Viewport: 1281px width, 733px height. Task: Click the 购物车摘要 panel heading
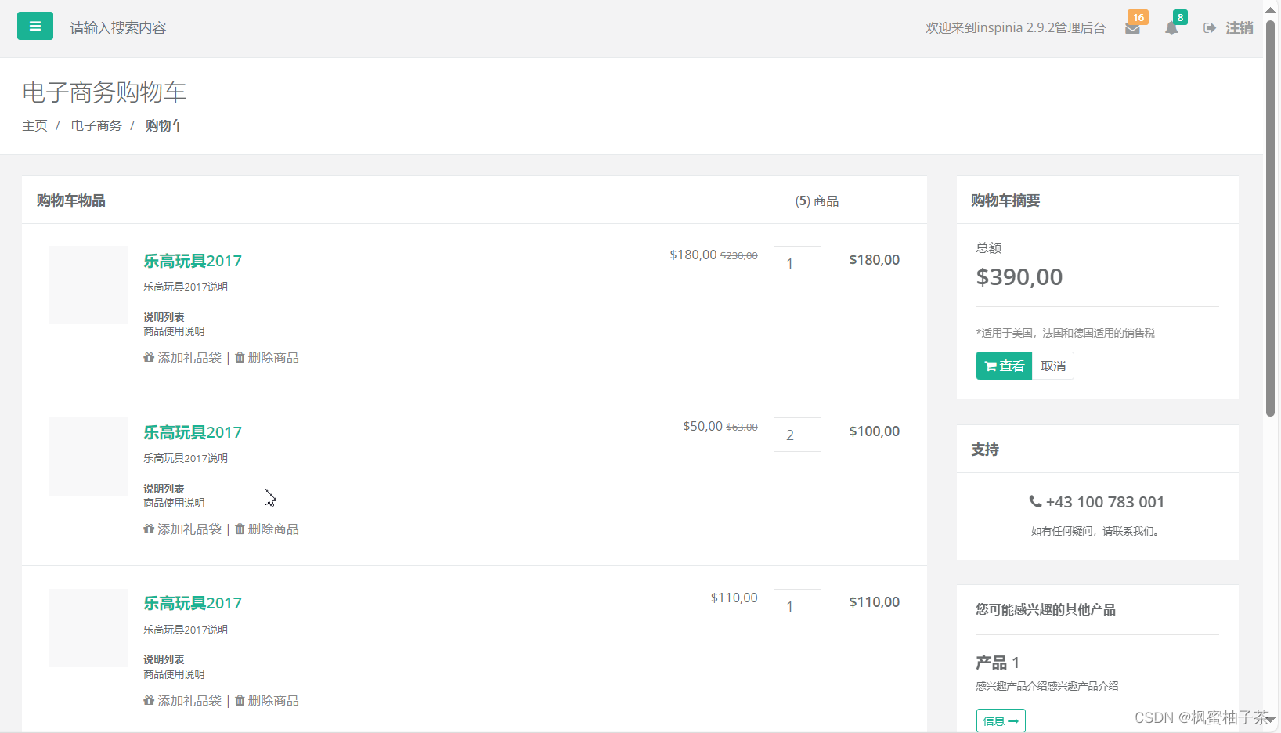tap(1005, 200)
